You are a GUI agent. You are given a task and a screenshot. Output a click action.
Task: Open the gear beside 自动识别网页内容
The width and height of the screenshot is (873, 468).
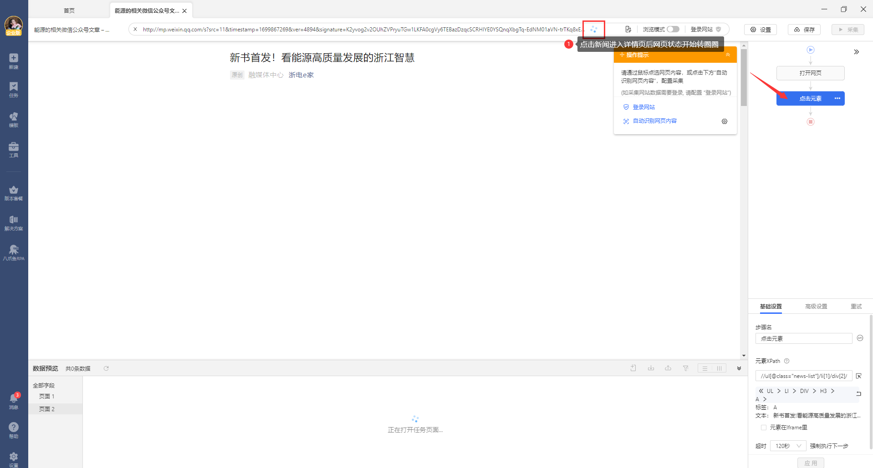(725, 121)
